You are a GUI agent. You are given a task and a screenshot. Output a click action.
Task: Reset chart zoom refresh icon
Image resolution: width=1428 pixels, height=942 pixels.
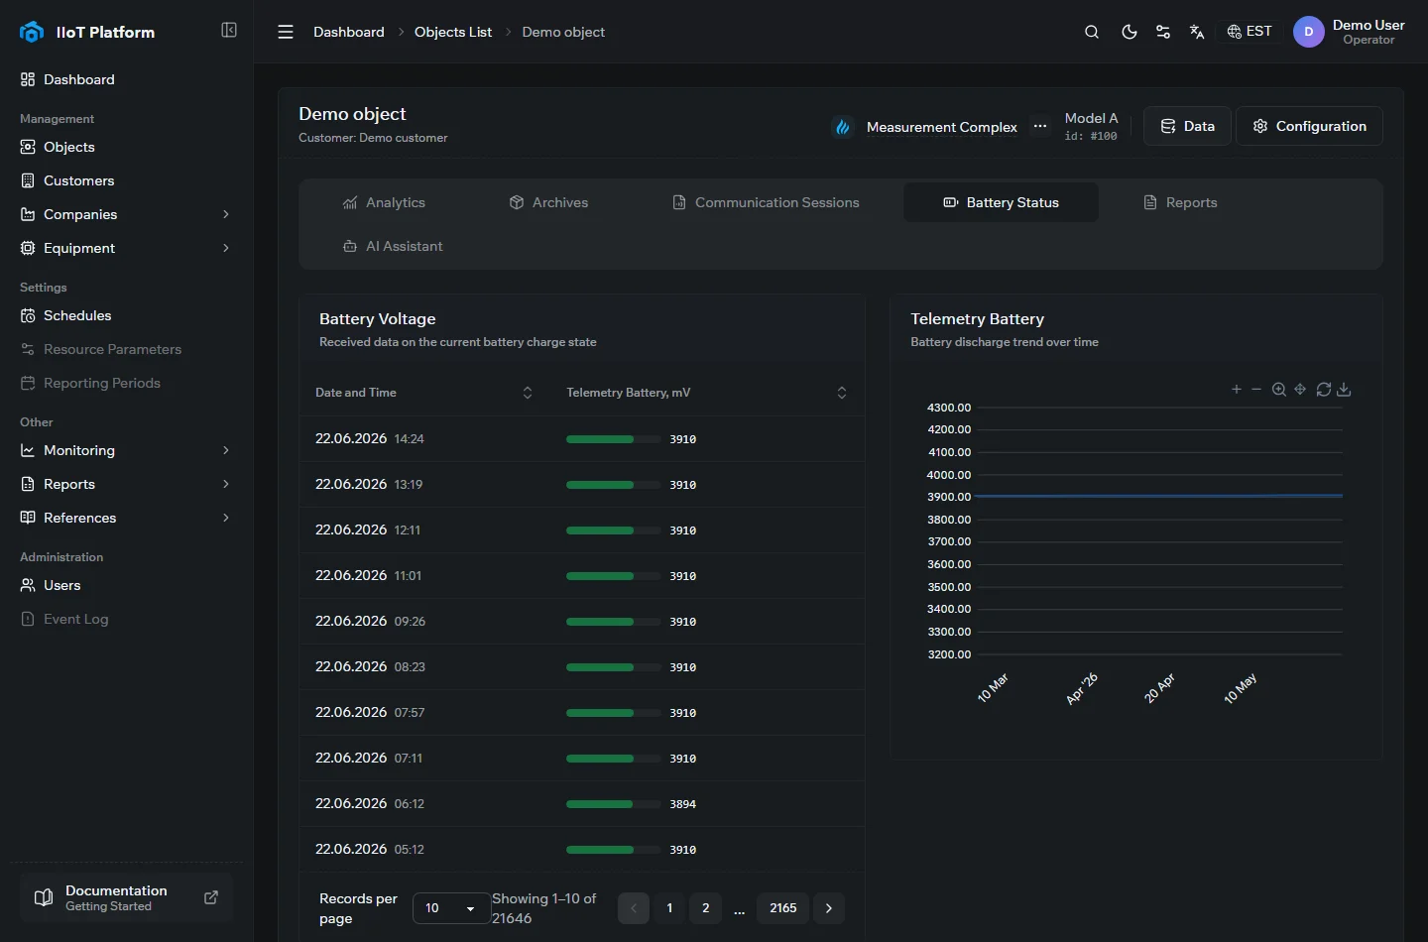1324,390
